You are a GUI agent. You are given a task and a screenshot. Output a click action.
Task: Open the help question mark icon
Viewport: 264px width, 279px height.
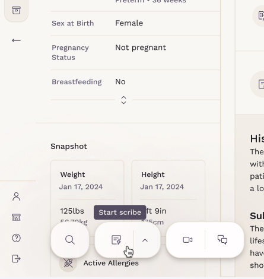click(x=16, y=238)
